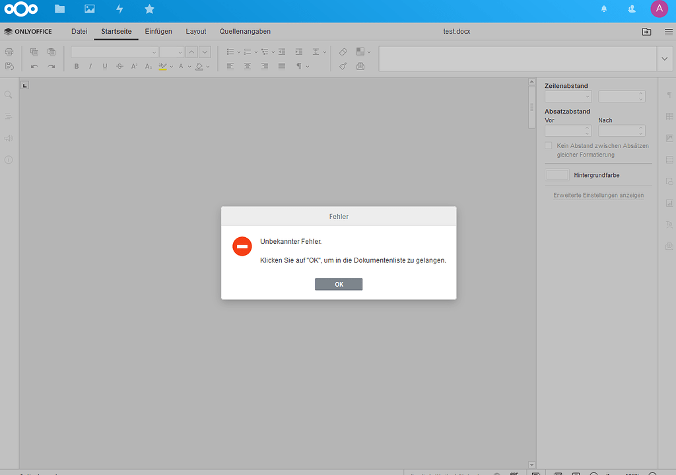Open bullet list style dropdown
Screen dimensions: 676x475
pyautogui.click(x=239, y=52)
